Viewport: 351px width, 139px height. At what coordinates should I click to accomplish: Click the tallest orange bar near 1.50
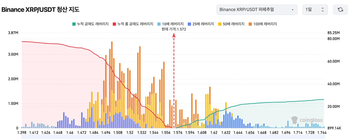pyautogui.click(x=112, y=66)
